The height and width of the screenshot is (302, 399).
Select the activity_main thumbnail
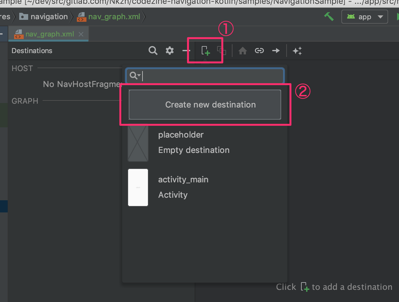pyautogui.click(x=138, y=187)
